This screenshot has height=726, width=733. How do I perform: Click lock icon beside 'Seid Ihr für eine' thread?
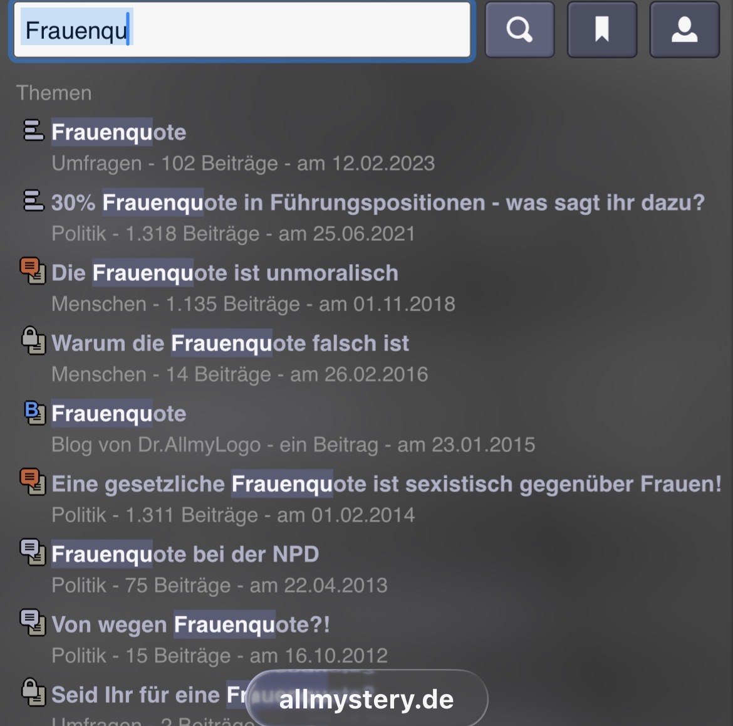[x=34, y=692]
